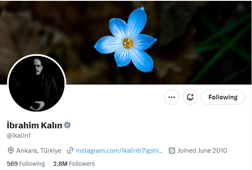Screen dimensions: 252x170
Task: Click the @ikalin1 username handle
Action: pyautogui.click(x=19, y=135)
